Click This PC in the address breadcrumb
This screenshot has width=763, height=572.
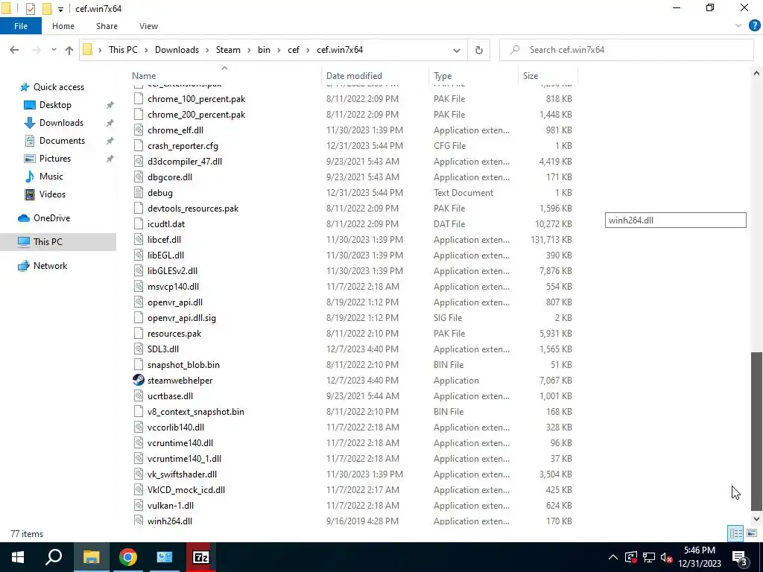click(123, 50)
